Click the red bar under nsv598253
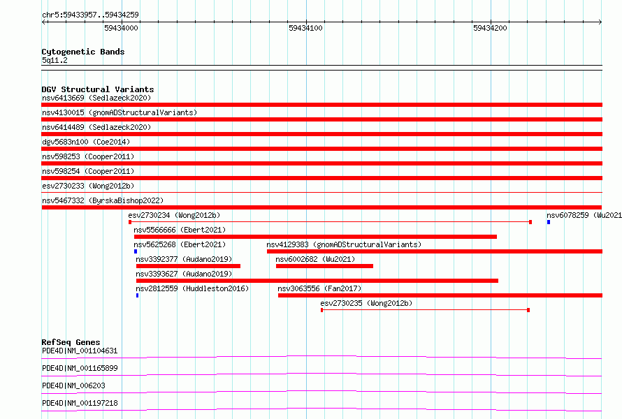Viewport: 622px width, 419px height. [x=321, y=163]
